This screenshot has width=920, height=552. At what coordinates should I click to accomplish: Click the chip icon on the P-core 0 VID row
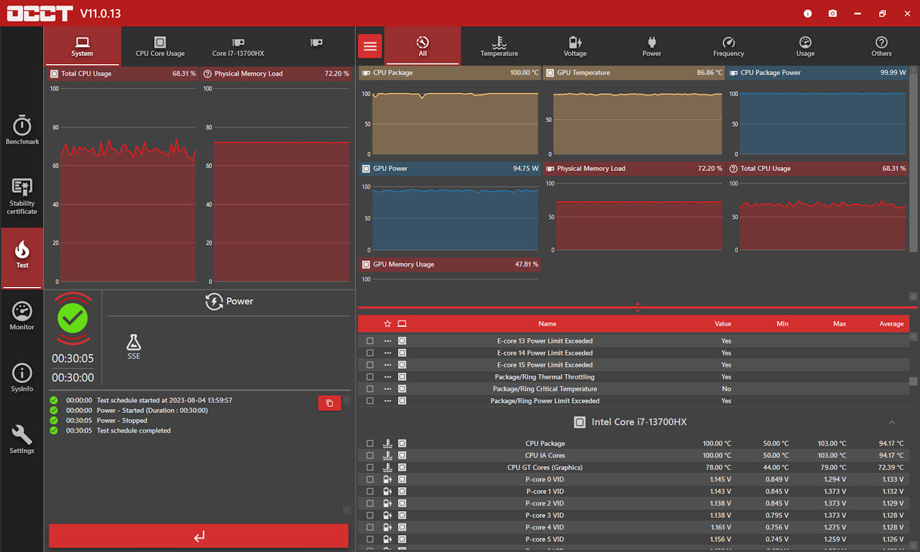pyautogui.click(x=402, y=479)
